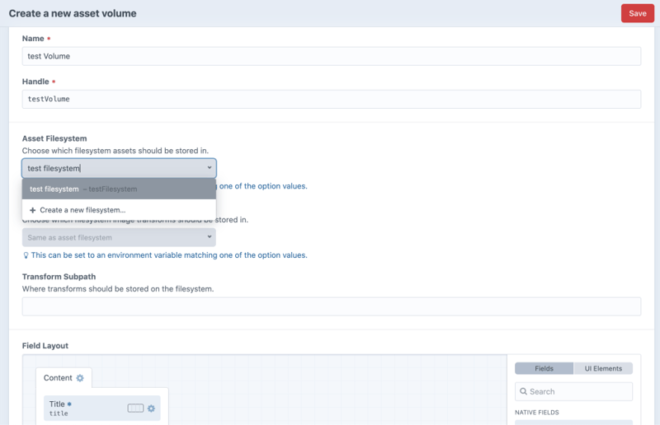Image resolution: width=660 pixels, height=425 pixels.
Task: Click the plus icon beside Create a new filesystem
Action: point(33,210)
